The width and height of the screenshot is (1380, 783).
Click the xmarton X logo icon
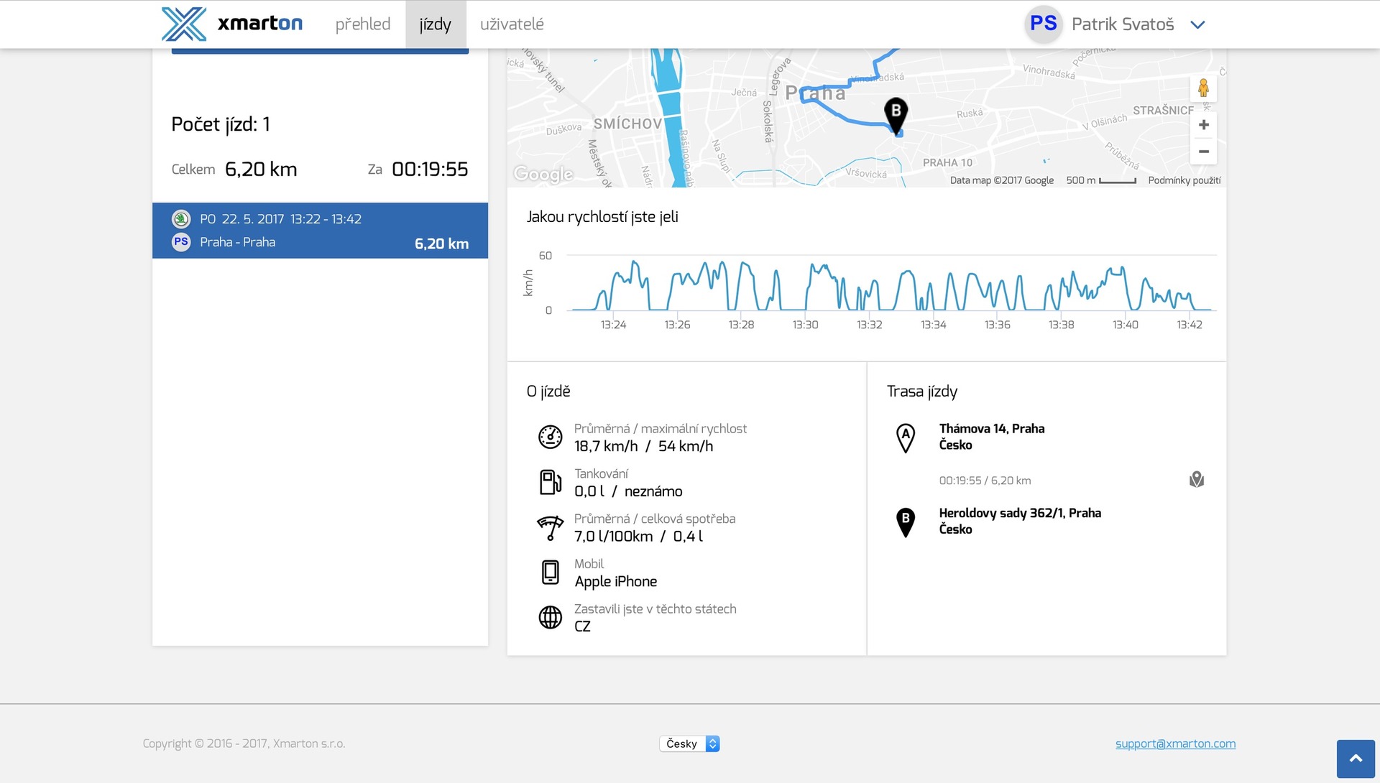click(184, 24)
